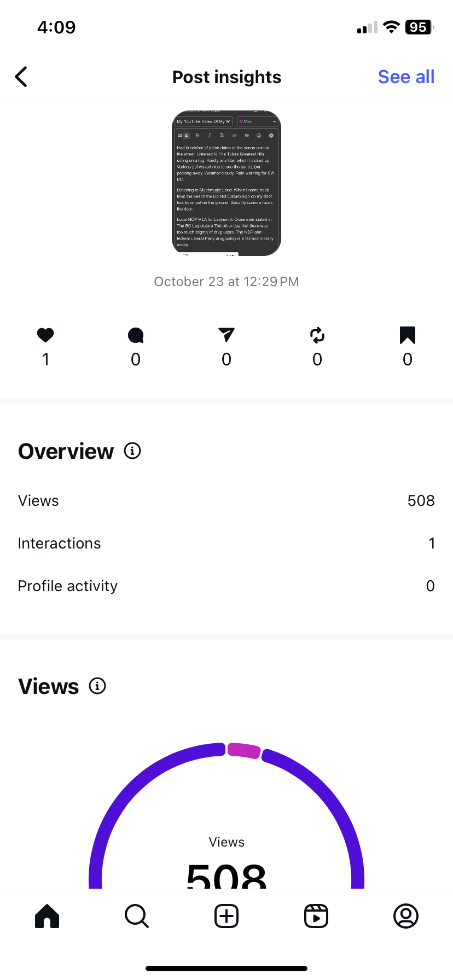
Task: Tap the saves bookmark icon
Action: click(x=408, y=335)
